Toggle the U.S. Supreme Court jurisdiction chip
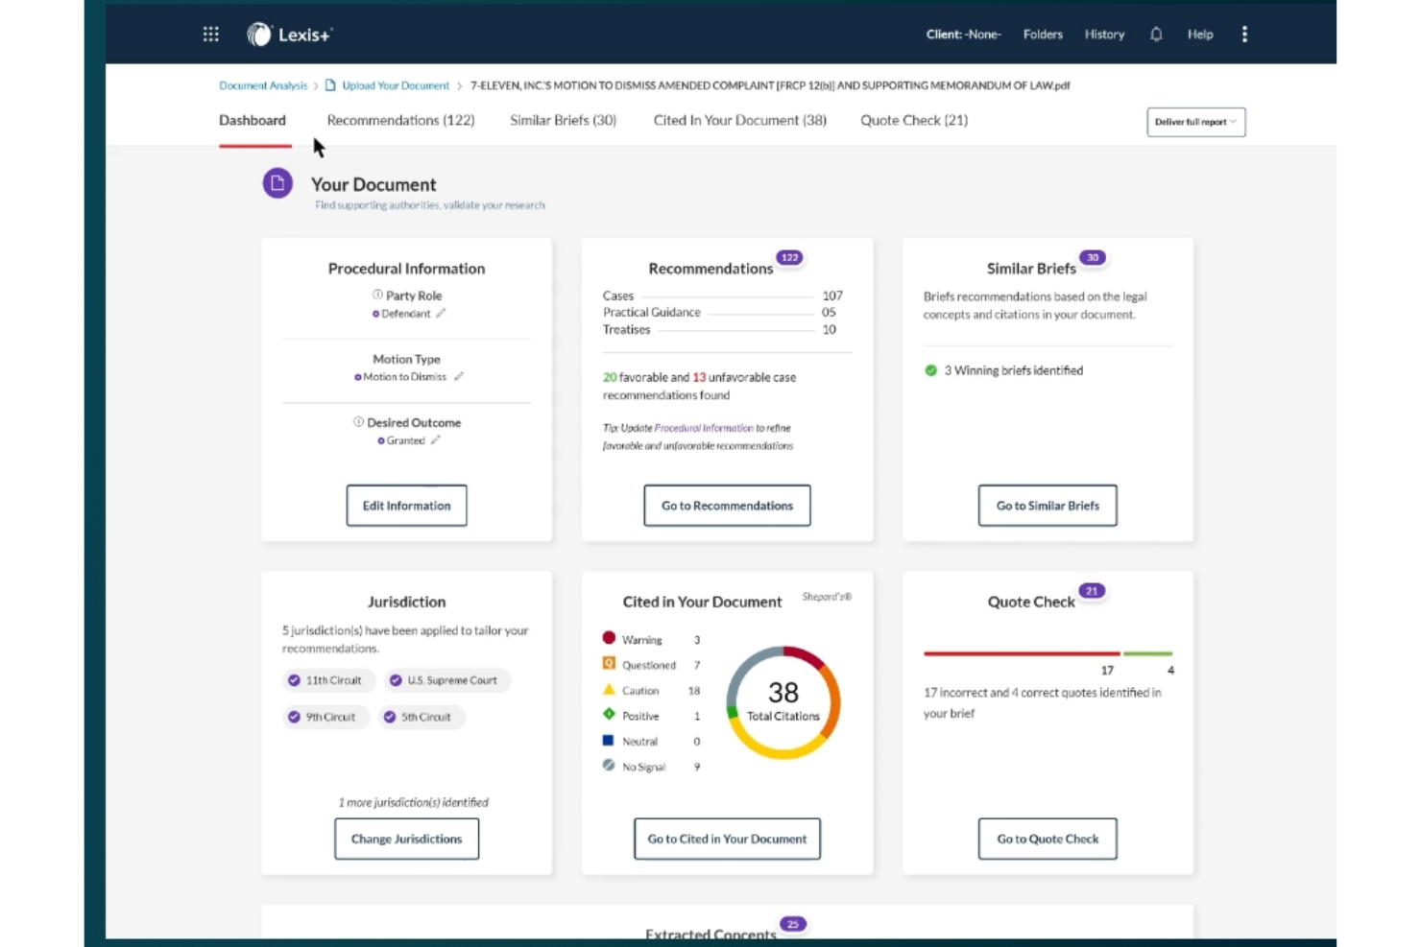 coord(446,680)
